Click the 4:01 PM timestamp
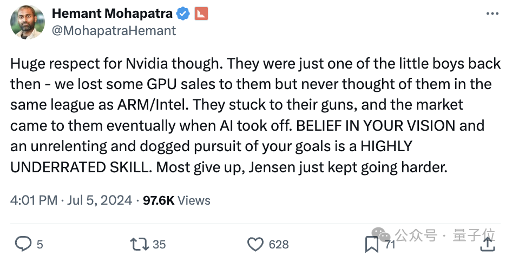The width and height of the screenshot is (512, 256). pyautogui.click(x=34, y=200)
